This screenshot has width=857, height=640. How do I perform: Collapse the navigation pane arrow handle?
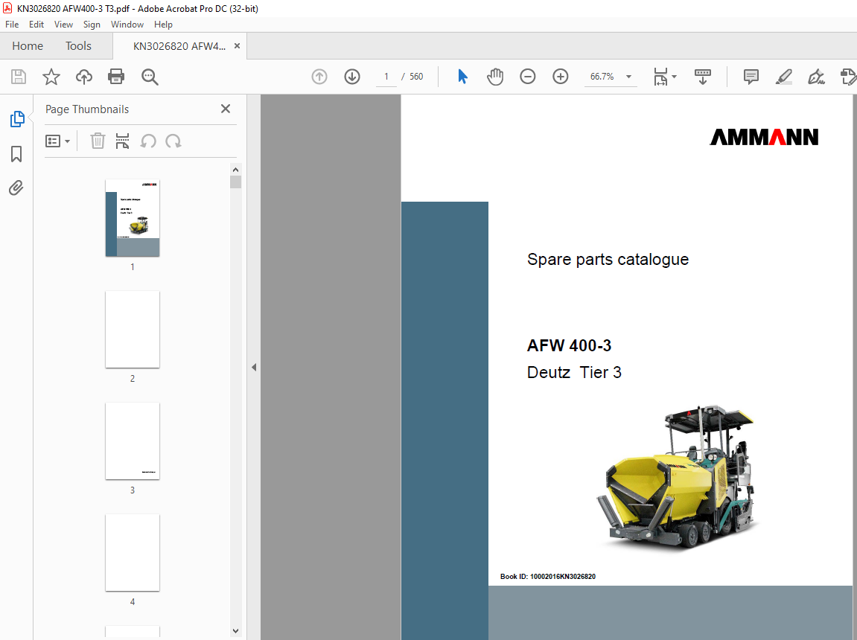tap(254, 368)
